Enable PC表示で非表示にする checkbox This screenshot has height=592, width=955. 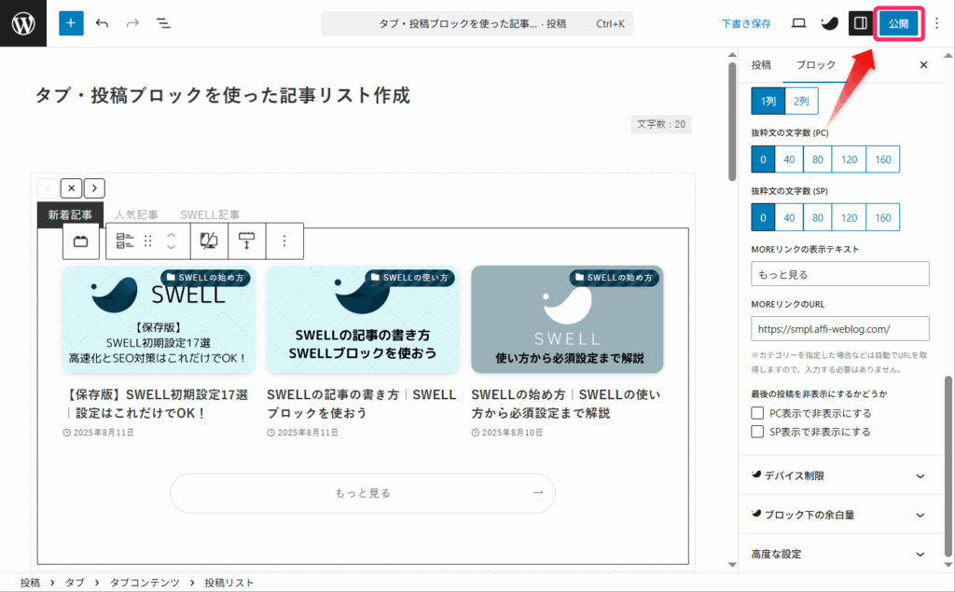pos(757,413)
